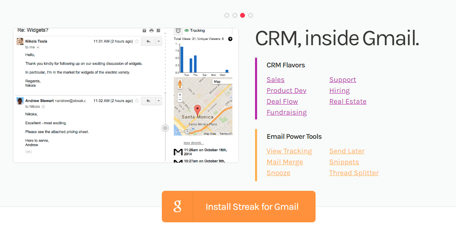Click the sender name 'Nikola Tesla'
456x234 pixels.
[x=36, y=41]
